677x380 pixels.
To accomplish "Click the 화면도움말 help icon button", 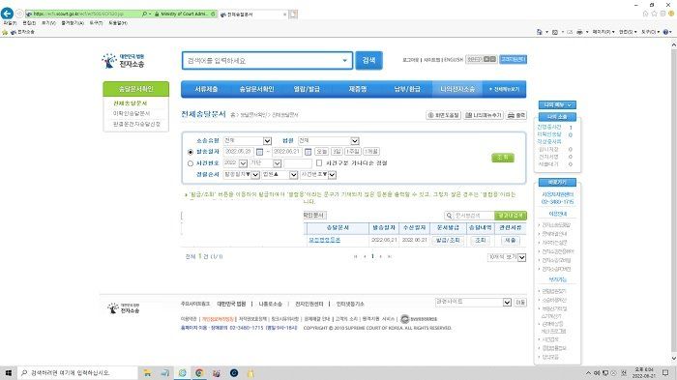I will click(444, 115).
